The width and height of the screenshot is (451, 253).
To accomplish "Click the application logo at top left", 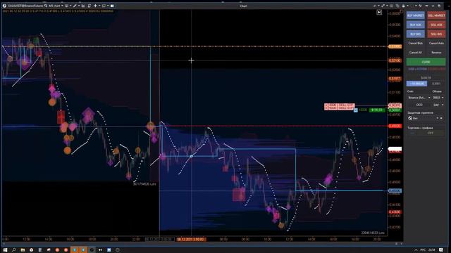I will click(x=4, y=6).
